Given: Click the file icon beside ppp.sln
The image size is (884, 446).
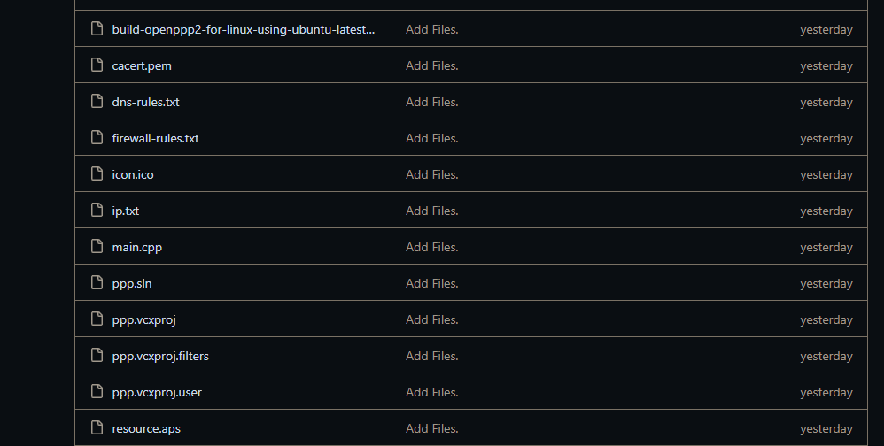Looking at the screenshot, I should click(97, 283).
